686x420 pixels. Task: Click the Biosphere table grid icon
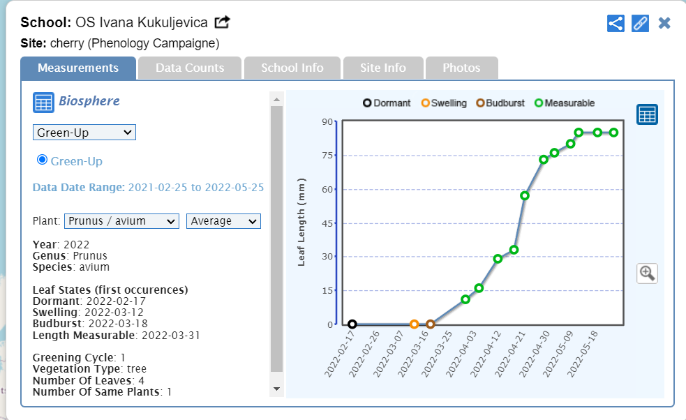click(x=43, y=102)
